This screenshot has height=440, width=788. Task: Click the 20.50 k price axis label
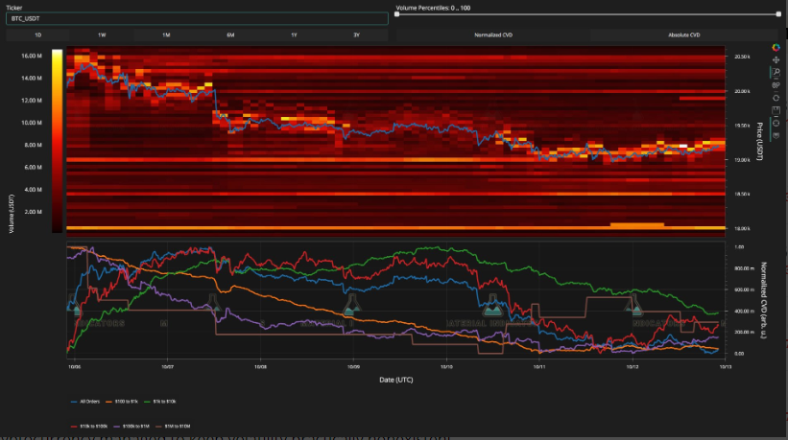[742, 58]
